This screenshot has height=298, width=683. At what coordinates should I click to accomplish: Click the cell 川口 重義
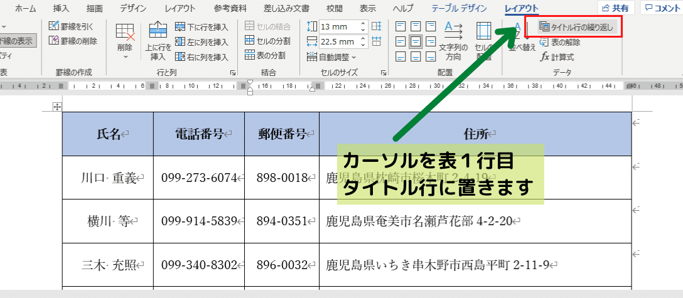[x=107, y=178]
